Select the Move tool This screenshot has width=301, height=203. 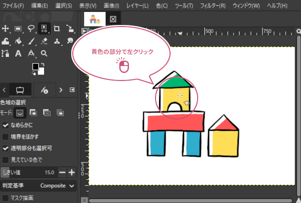pos(6,28)
